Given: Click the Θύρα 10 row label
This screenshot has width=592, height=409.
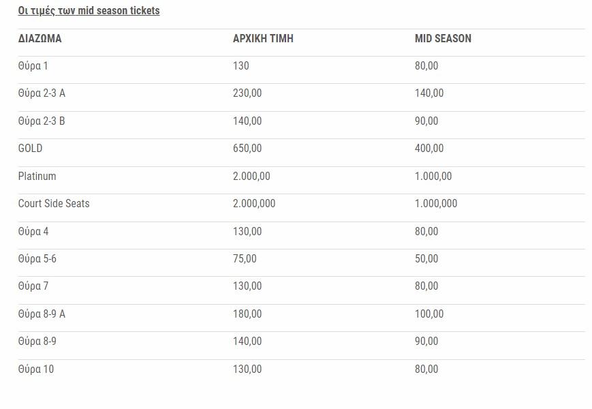Looking at the screenshot, I should point(36,369).
